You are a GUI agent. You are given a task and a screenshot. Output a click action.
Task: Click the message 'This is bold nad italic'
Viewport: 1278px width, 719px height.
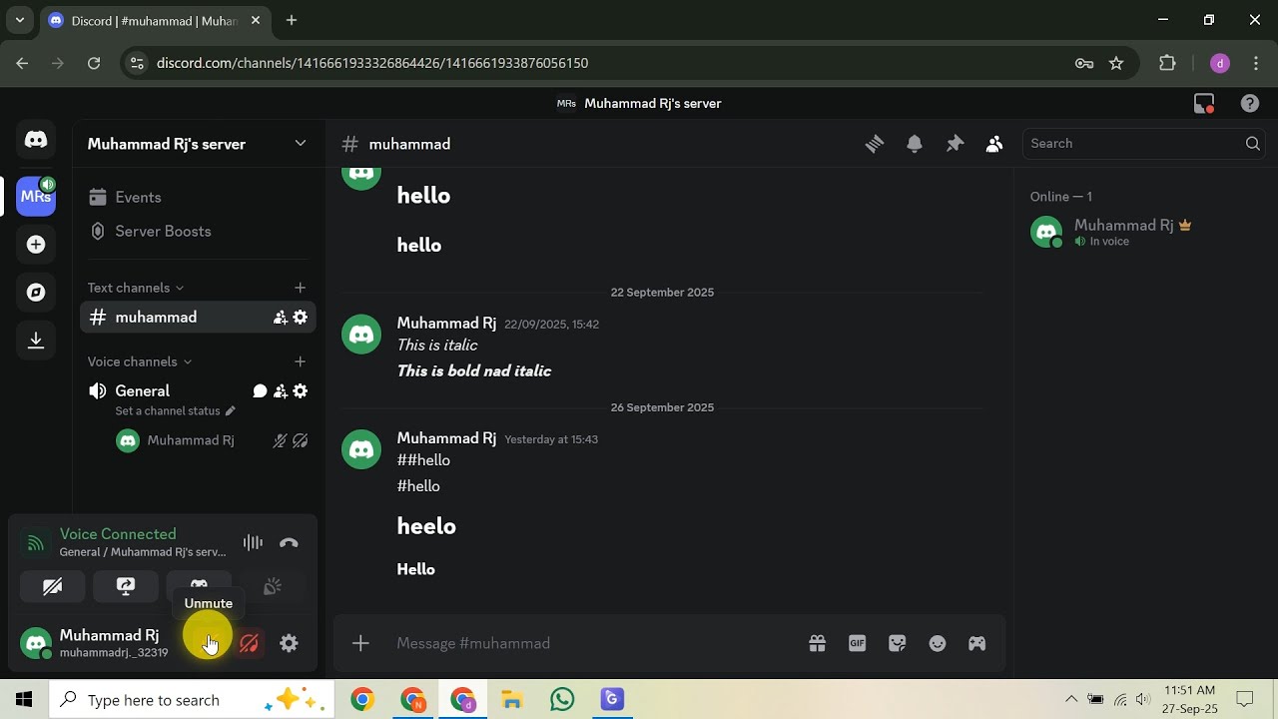(473, 371)
